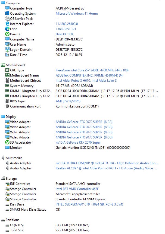Image resolution: width=165 pixels, height=234 pixels.
Task: Click the Motherboard Chipset icon
Action: click(x=7, y=81)
